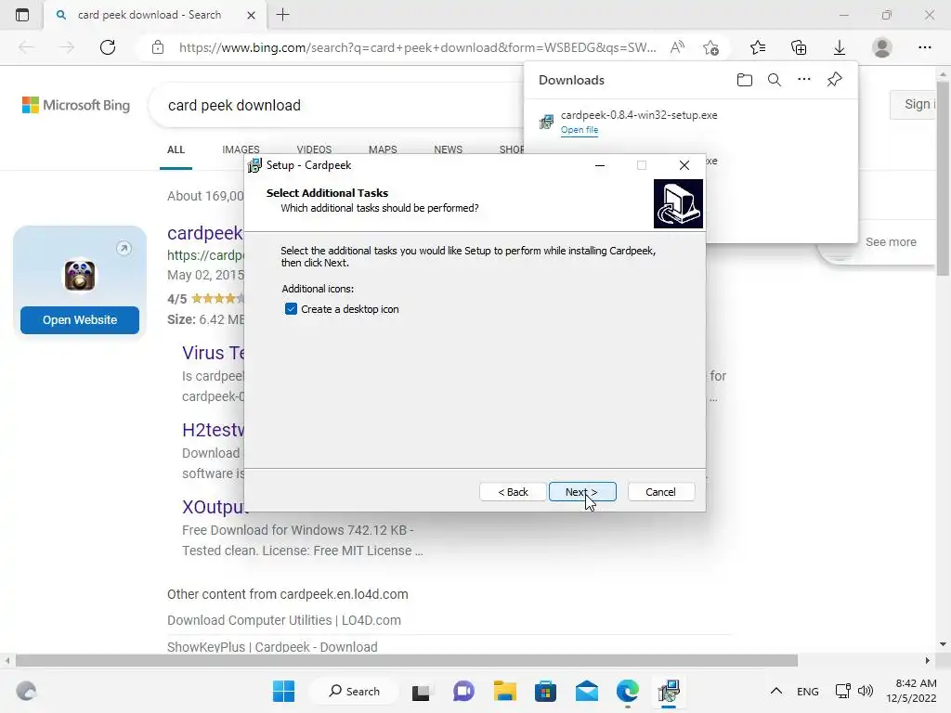
Task: Open more options in Downloads panel
Action: click(x=804, y=80)
